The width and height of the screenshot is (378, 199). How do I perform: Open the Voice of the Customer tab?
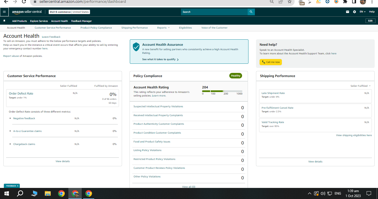coord(214,28)
